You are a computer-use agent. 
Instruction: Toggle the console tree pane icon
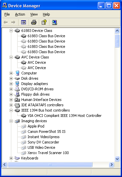24,22
